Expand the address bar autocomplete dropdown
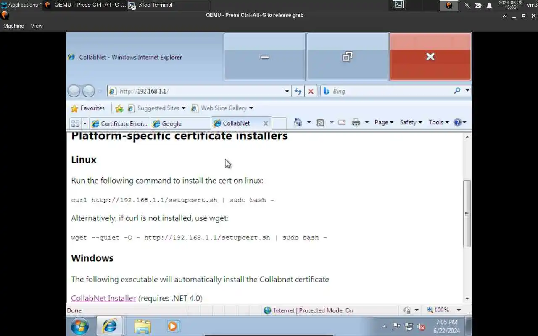 coord(287,91)
